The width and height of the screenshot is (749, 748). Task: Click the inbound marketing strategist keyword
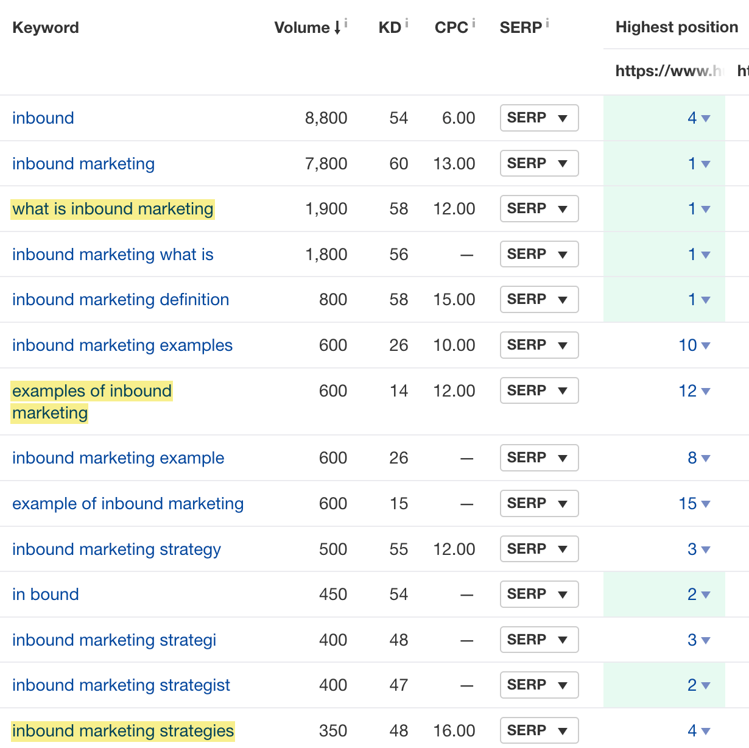click(121, 685)
